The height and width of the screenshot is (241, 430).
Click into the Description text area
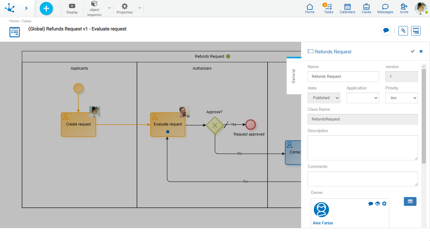click(x=362, y=148)
